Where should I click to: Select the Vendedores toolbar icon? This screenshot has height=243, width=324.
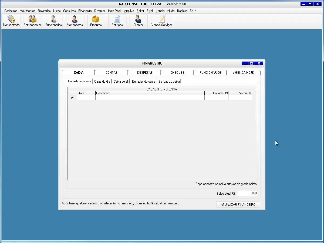(75, 21)
